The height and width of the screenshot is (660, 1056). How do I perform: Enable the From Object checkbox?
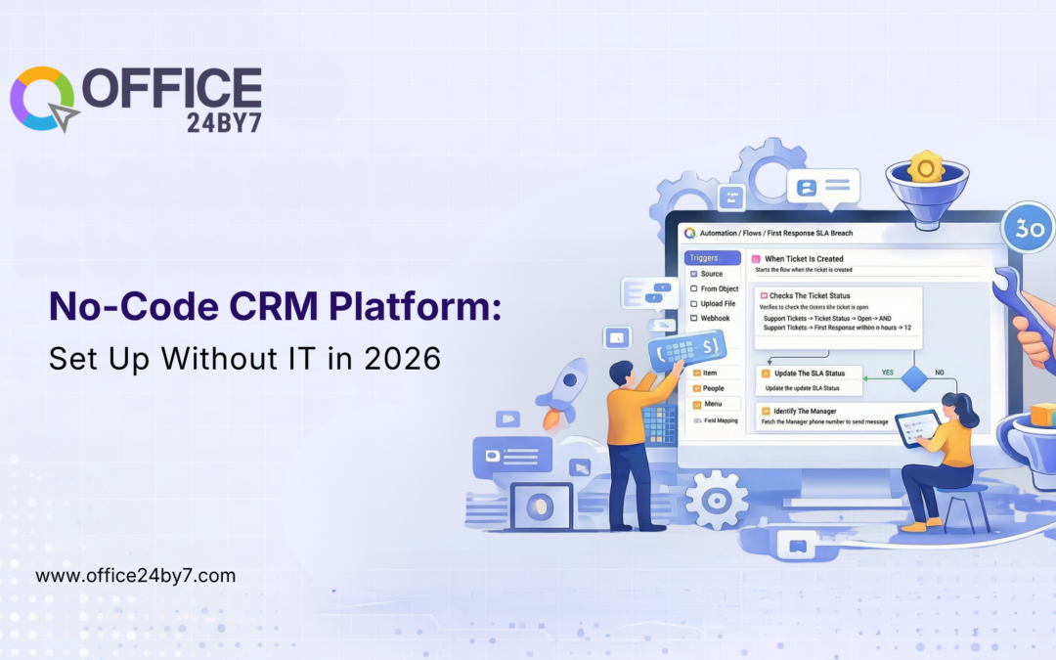694,288
